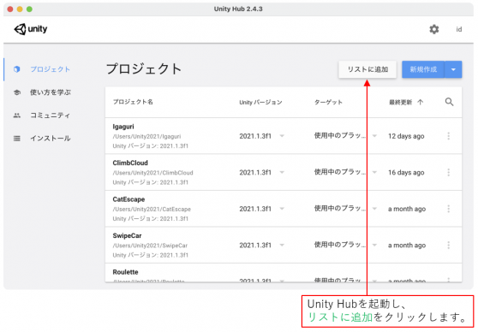This screenshot has width=478, height=332.
Task: Open the Igaguri project
Action: click(123, 127)
